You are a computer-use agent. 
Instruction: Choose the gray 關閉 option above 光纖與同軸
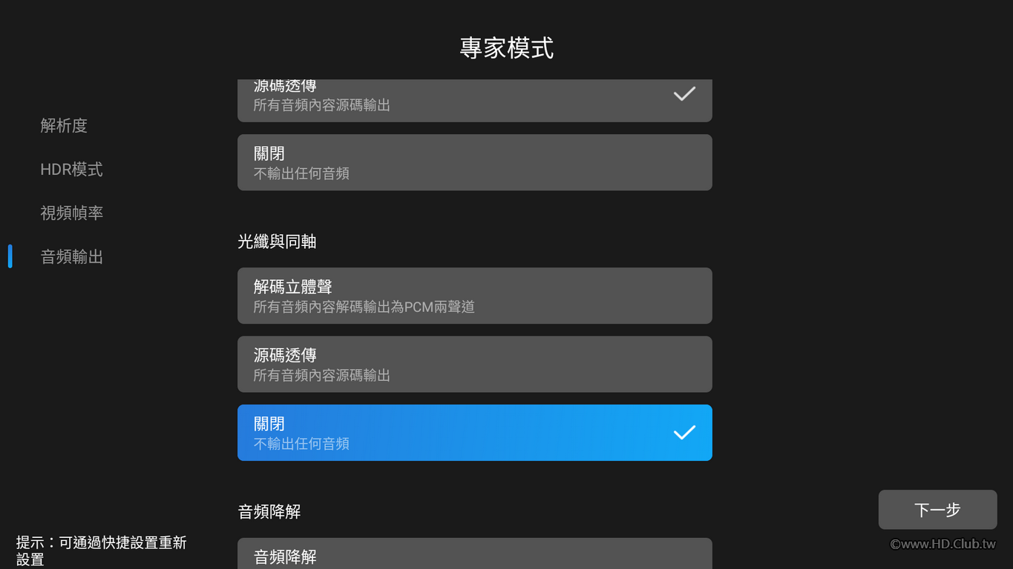[x=474, y=162]
